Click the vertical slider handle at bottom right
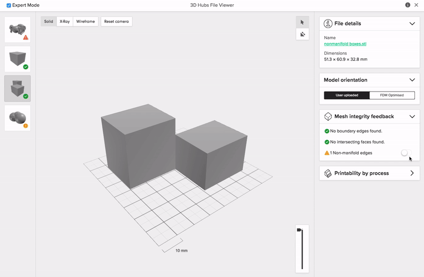This screenshot has width=424, height=277. 300,230
